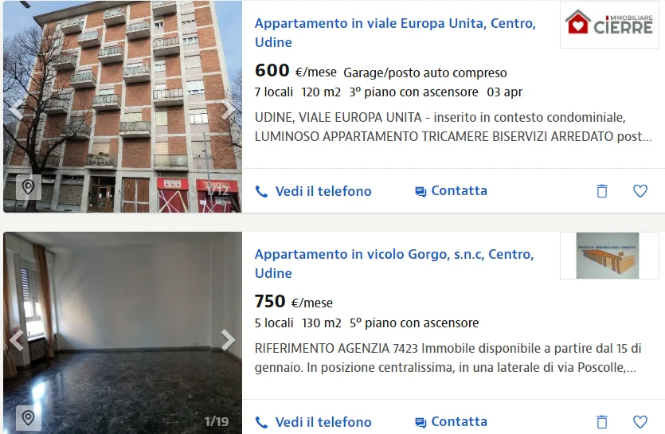Screen dimensions: 665x434
Task: Open Immobiliare Cierre agency logo
Action: pos(609,24)
